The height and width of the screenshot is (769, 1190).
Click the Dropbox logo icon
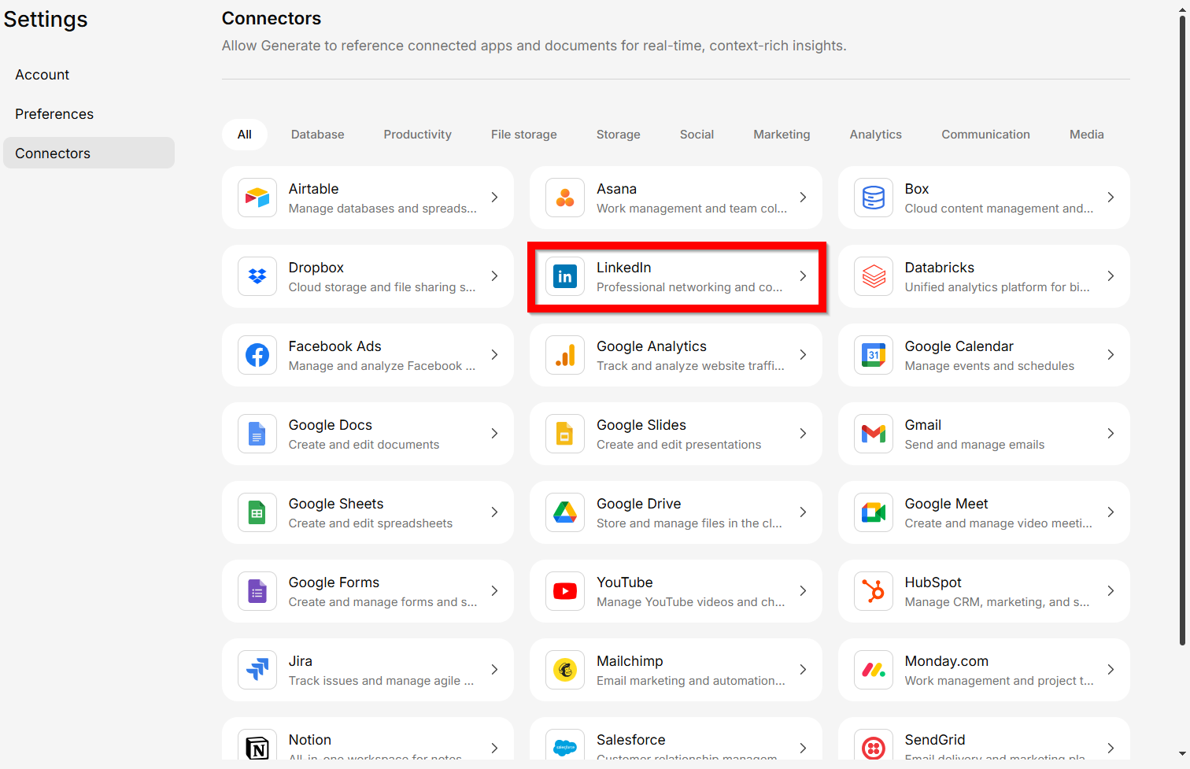tap(257, 276)
